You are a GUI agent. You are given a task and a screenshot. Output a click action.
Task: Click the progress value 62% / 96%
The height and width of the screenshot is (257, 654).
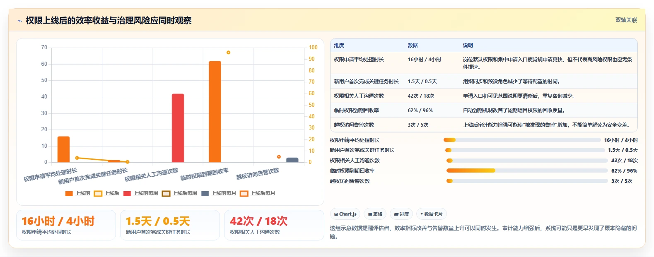click(x=624, y=171)
